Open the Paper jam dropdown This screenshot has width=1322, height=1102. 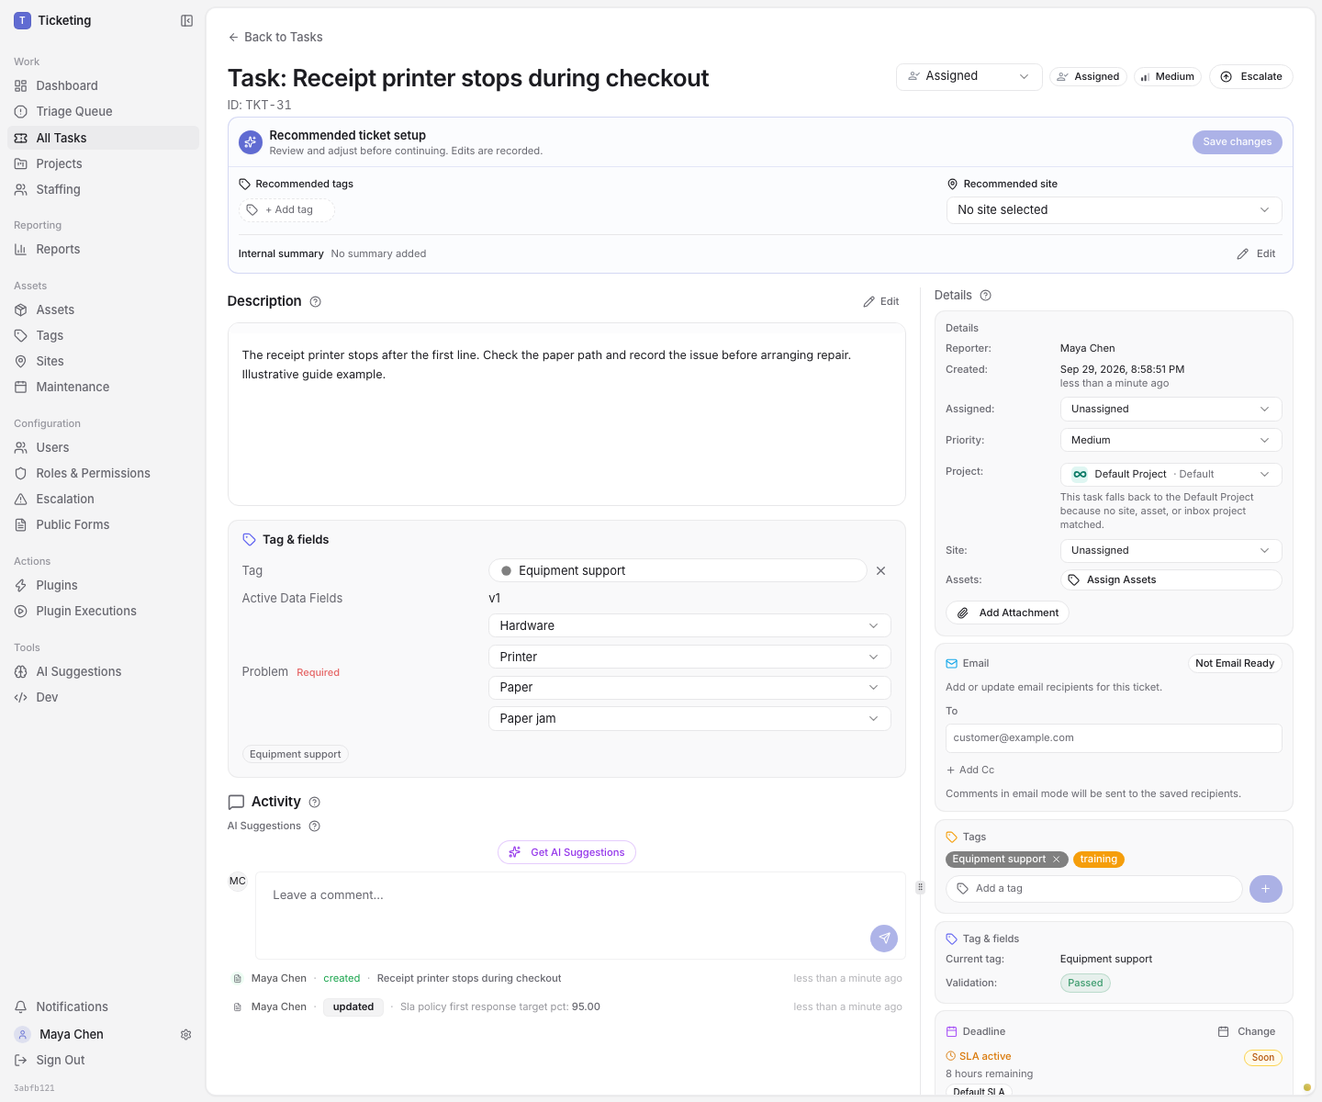[x=689, y=718]
